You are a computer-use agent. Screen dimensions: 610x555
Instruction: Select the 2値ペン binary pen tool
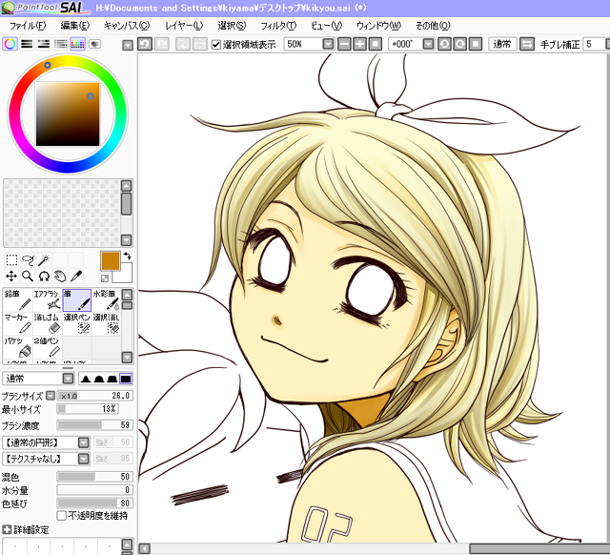tap(48, 347)
